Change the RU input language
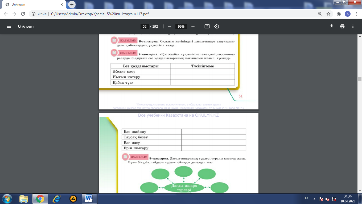362x204 pixels. (x=307, y=198)
